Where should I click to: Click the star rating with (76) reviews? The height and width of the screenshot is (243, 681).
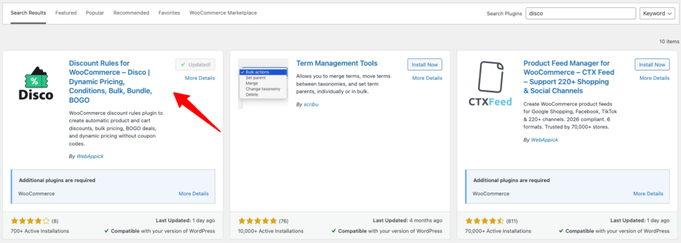263,220
